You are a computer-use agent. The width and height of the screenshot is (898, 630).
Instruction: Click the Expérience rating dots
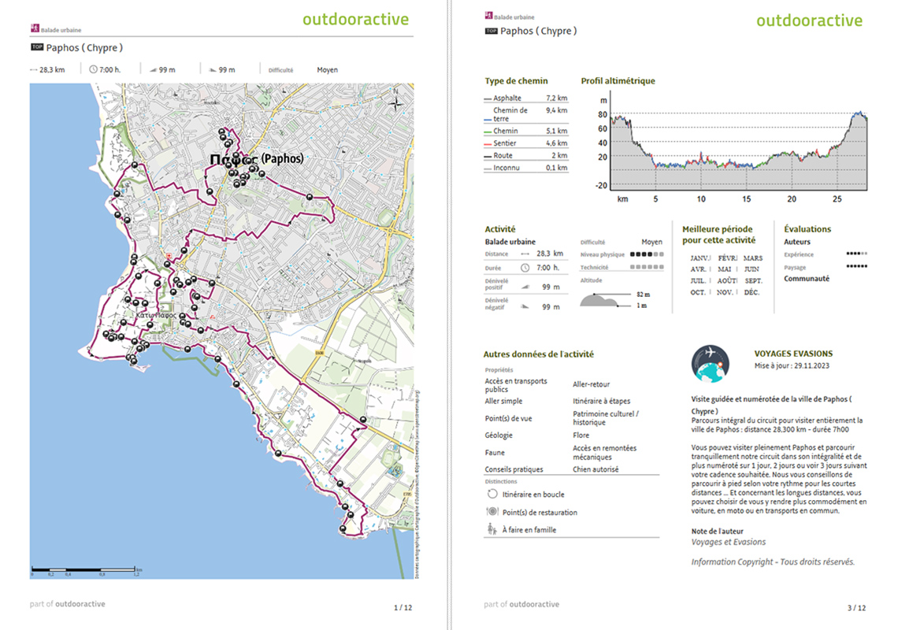click(857, 253)
